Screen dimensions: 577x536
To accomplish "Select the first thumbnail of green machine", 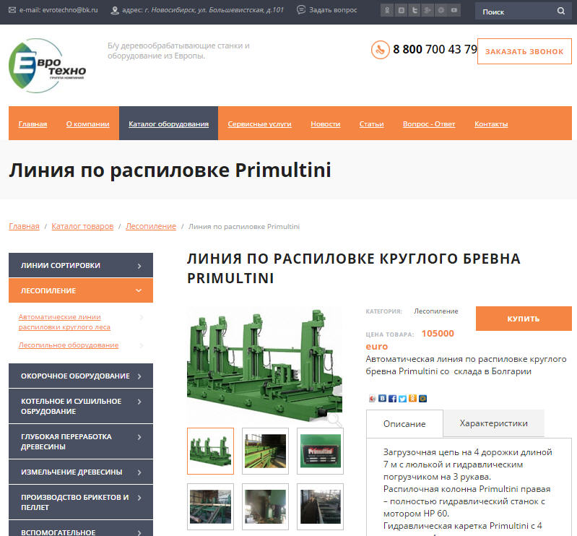I will tap(210, 451).
